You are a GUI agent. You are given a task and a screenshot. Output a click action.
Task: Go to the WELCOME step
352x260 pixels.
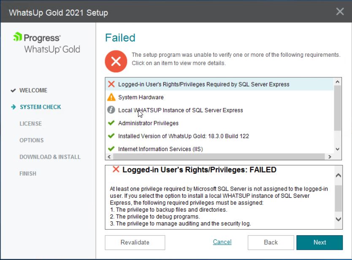pyautogui.click(x=33, y=90)
